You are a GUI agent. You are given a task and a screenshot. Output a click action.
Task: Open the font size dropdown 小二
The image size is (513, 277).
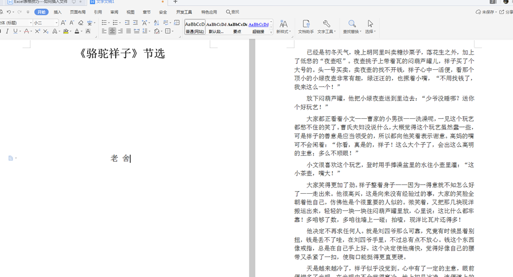(45, 22)
